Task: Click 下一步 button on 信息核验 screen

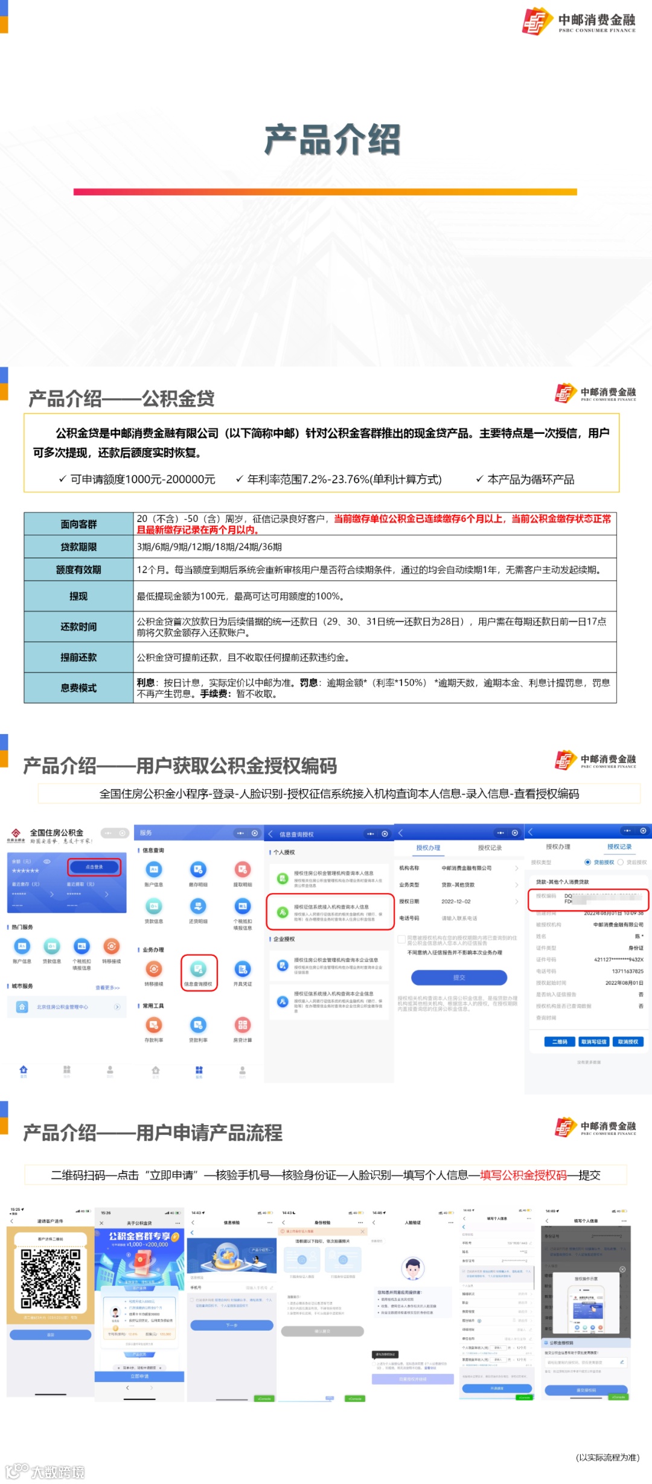Action: (x=232, y=1325)
